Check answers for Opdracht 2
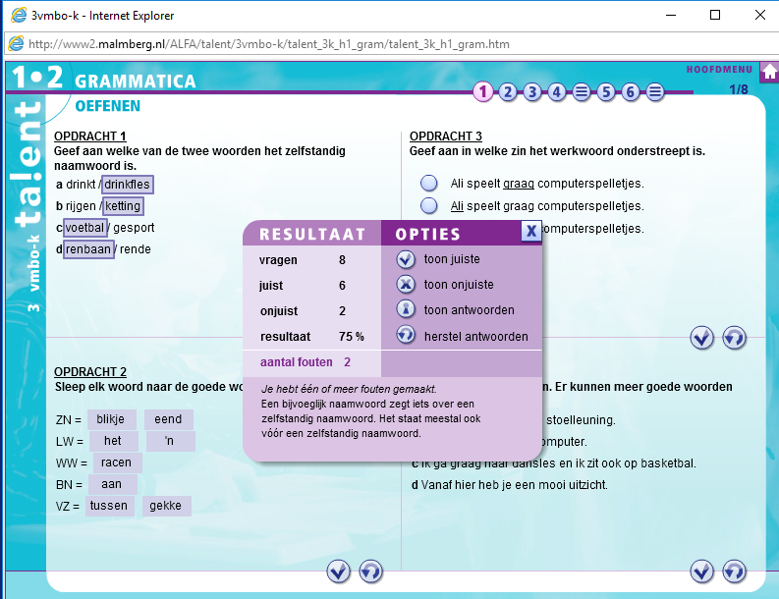The image size is (779, 599). point(338,571)
